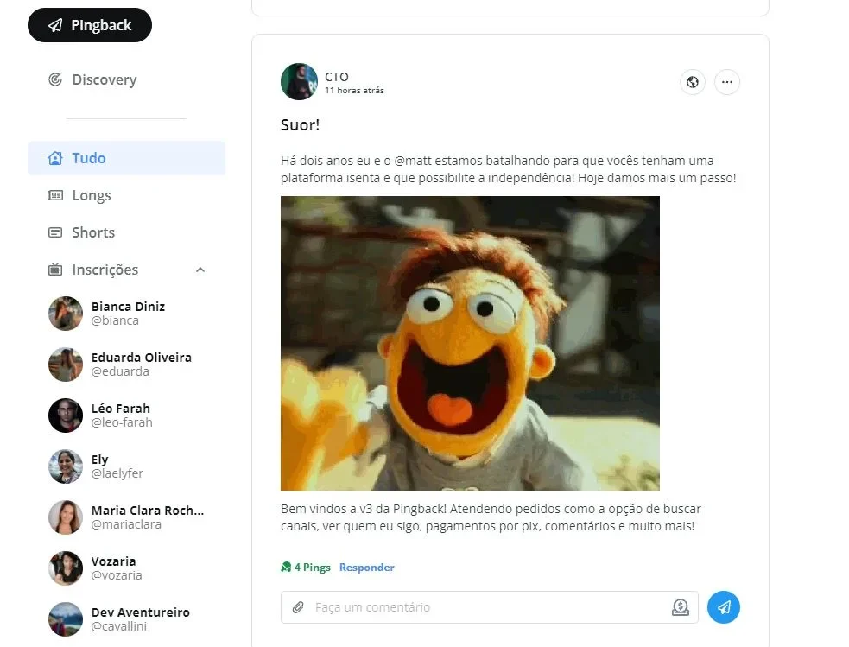Open the puppet GIF image
The height and width of the screenshot is (647, 849).
coord(470,343)
